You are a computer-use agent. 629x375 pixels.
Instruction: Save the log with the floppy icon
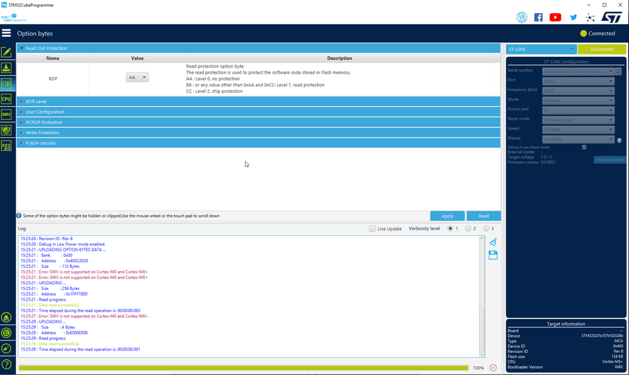493,255
